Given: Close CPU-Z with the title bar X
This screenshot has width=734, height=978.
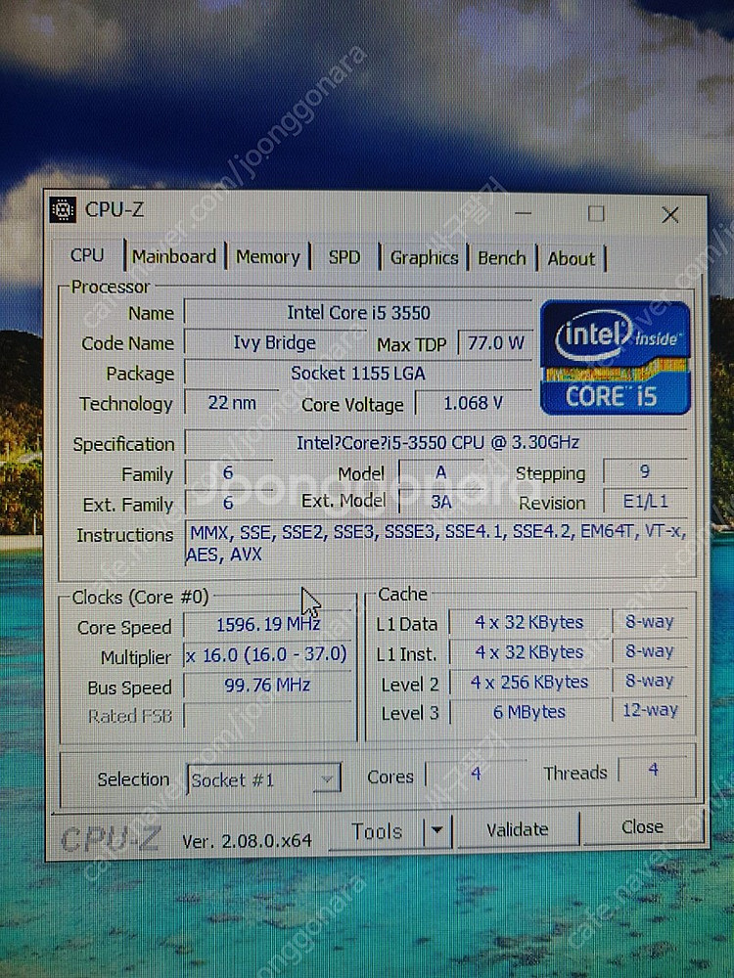Looking at the screenshot, I should coord(670,215).
